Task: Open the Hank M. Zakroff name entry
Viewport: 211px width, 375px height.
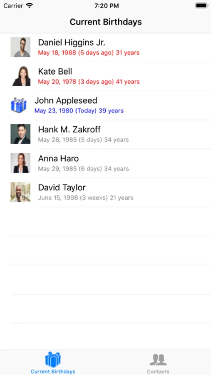Action: [70, 130]
